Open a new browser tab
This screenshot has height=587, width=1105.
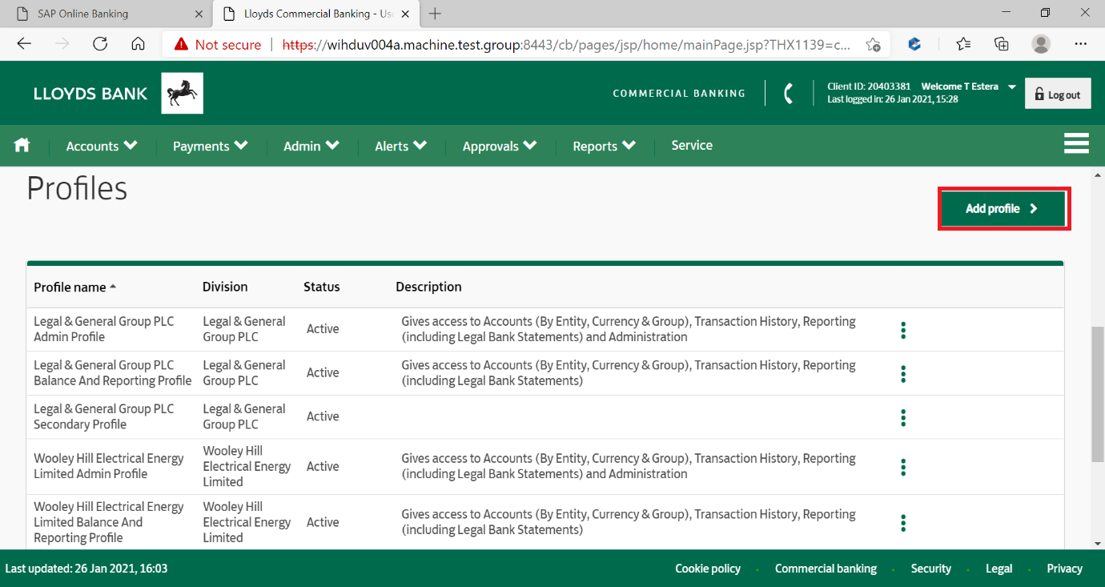(436, 14)
